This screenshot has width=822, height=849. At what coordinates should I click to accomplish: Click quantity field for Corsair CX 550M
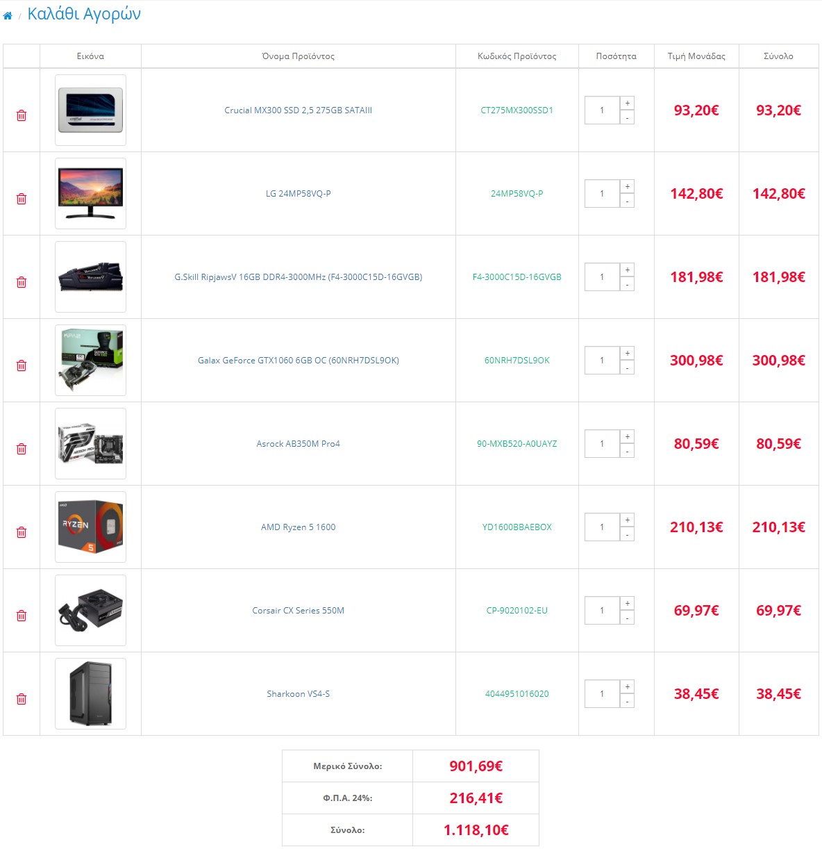pos(602,611)
